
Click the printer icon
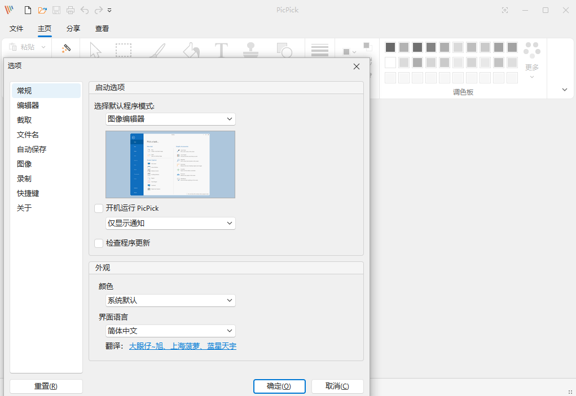71,10
